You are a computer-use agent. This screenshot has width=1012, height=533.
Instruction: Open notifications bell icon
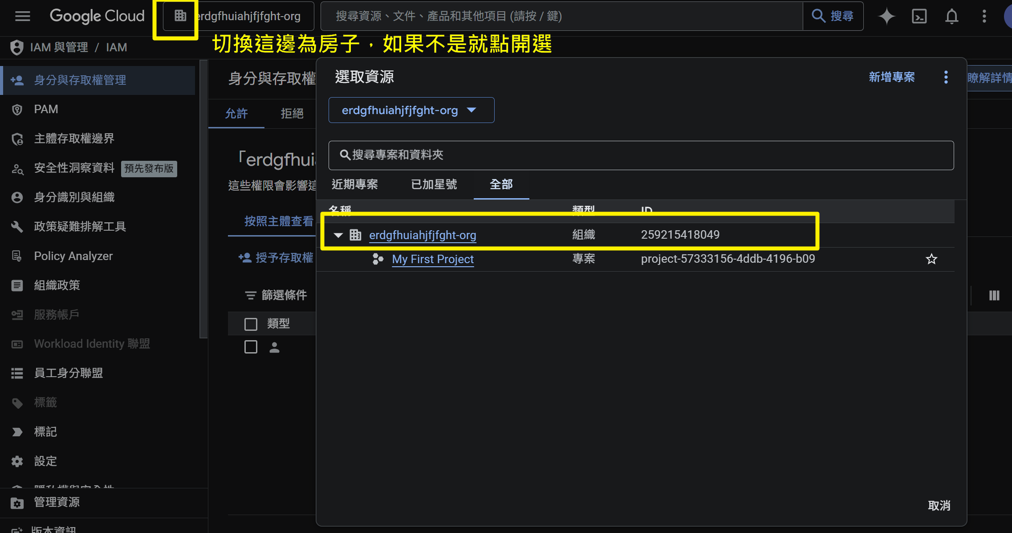pos(952,16)
